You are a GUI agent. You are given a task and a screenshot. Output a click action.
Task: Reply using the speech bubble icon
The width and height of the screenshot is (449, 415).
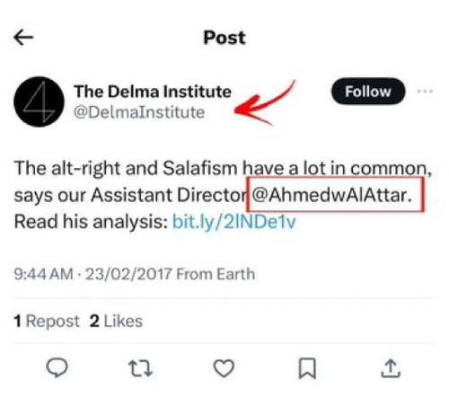(57, 368)
